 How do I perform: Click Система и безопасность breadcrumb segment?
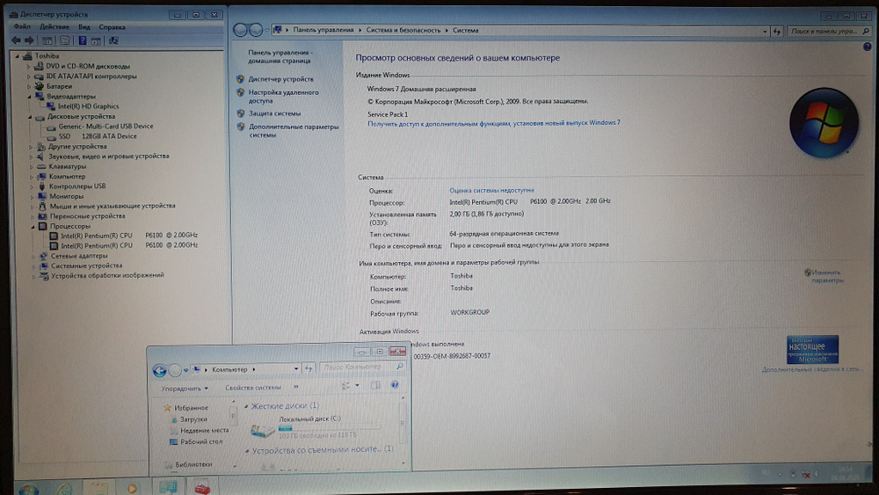pos(403,30)
